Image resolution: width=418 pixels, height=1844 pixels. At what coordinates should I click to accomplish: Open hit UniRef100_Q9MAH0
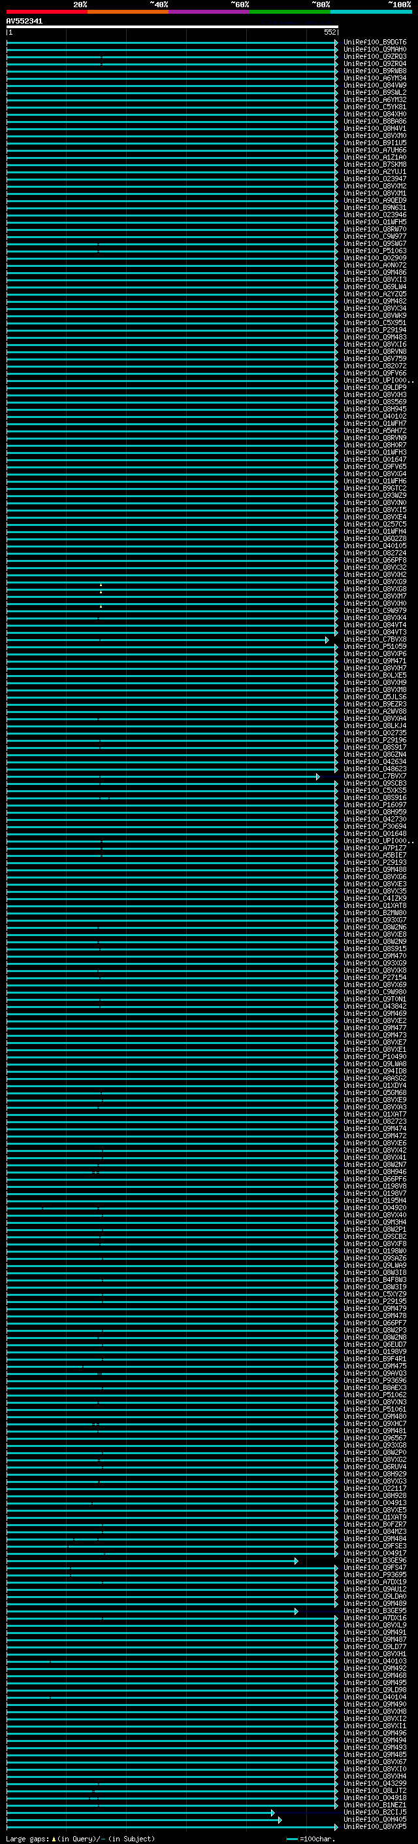point(375,50)
